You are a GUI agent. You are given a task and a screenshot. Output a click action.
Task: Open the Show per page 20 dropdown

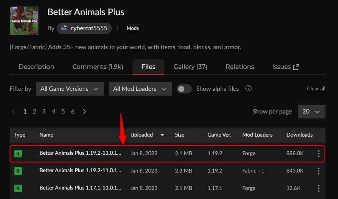coord(311,112)
